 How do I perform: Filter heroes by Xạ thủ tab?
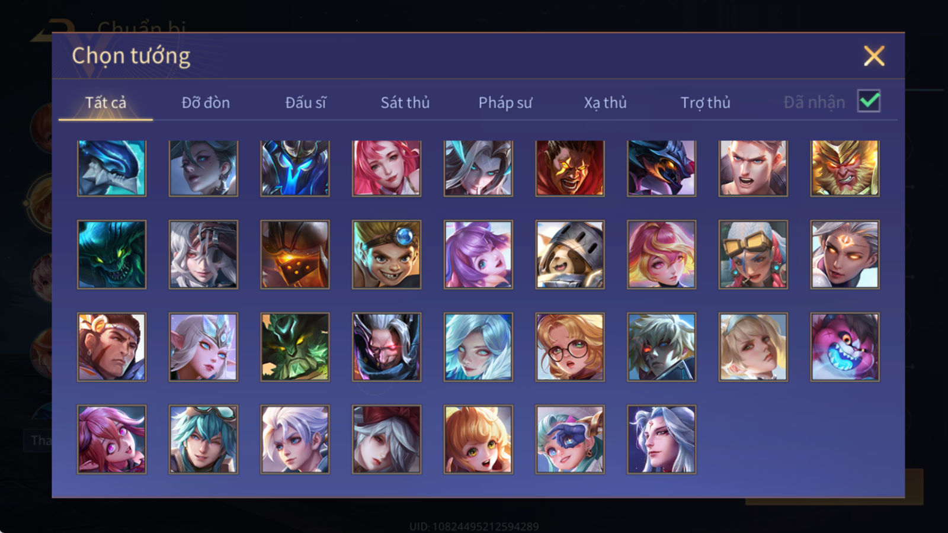[x=605, y=102]
